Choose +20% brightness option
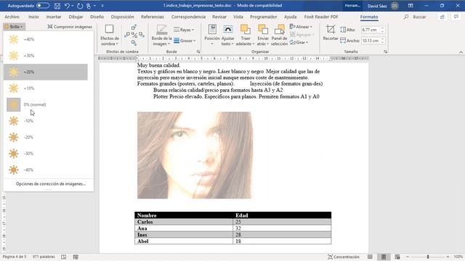This screenshot has height=261, width=465. coord(46,72)
